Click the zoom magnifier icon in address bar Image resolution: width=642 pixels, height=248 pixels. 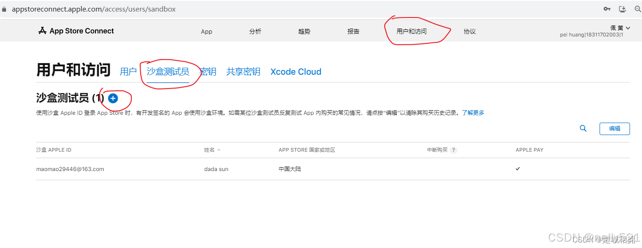pos(638,9)
